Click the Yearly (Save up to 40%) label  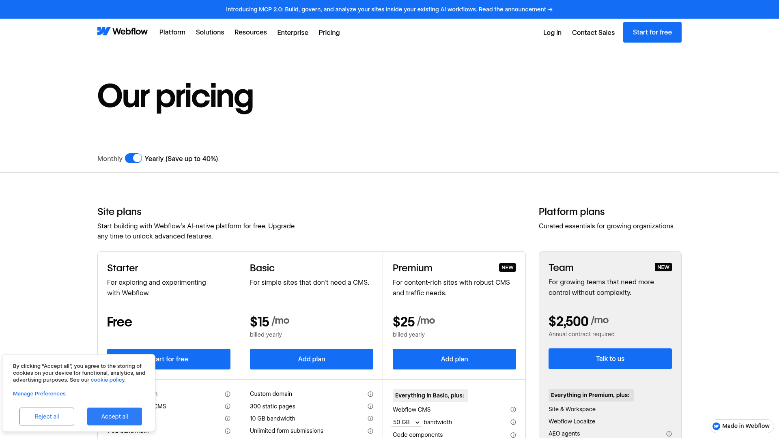coord(181,159)
